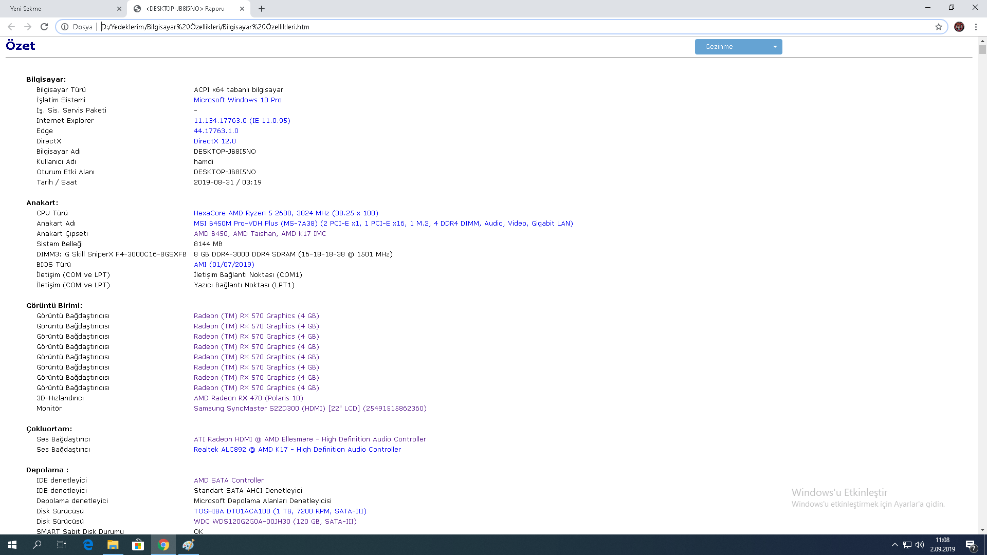Open Microsoft Edge from taskbar
Screen dimensions: 987x555
click(88, 545)
